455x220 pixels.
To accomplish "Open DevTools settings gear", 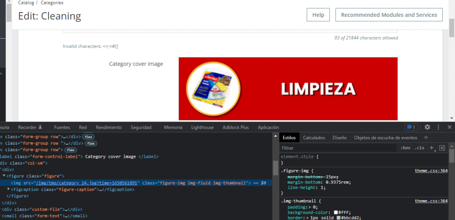I will tap(427, 127).
